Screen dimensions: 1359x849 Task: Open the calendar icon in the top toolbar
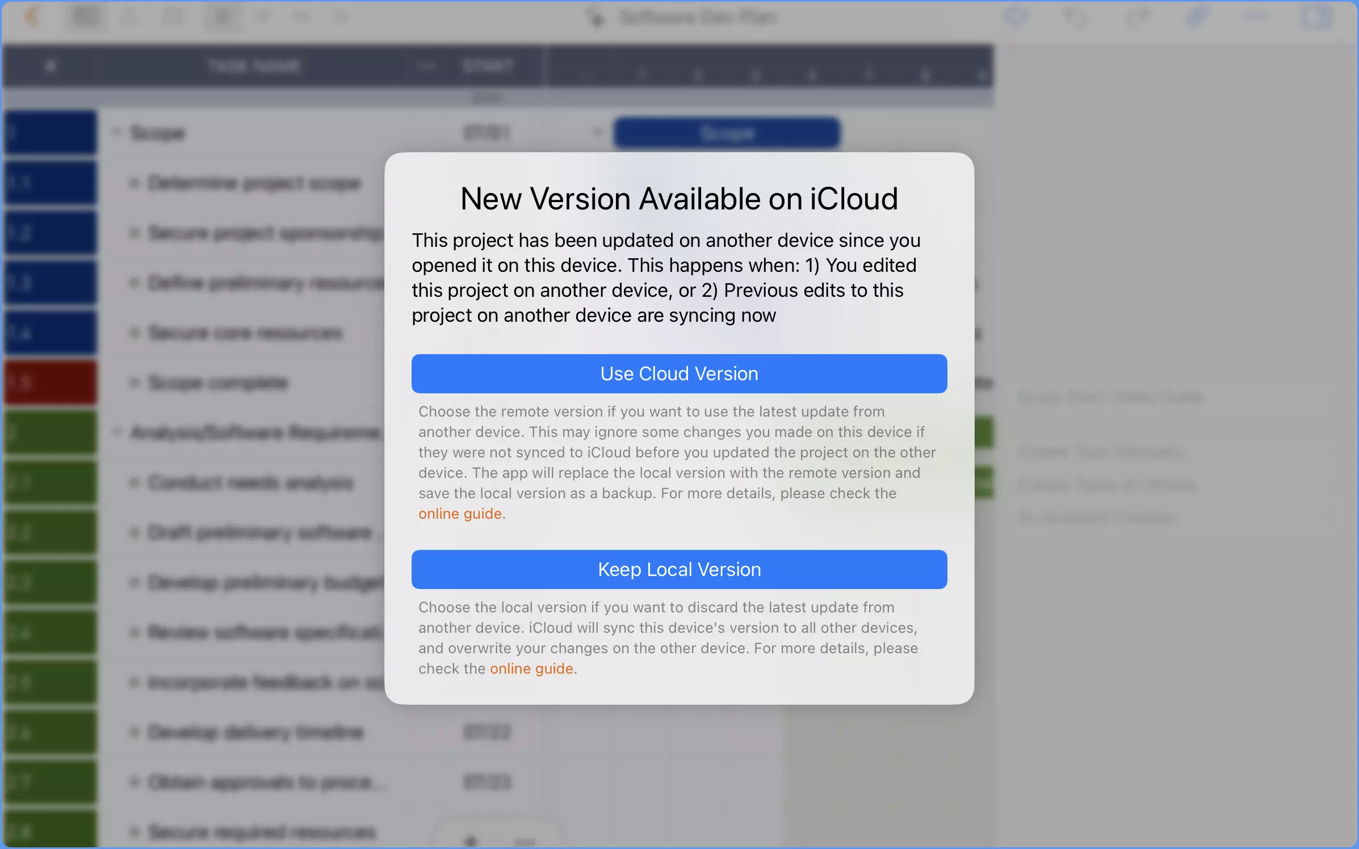(173, 17)
